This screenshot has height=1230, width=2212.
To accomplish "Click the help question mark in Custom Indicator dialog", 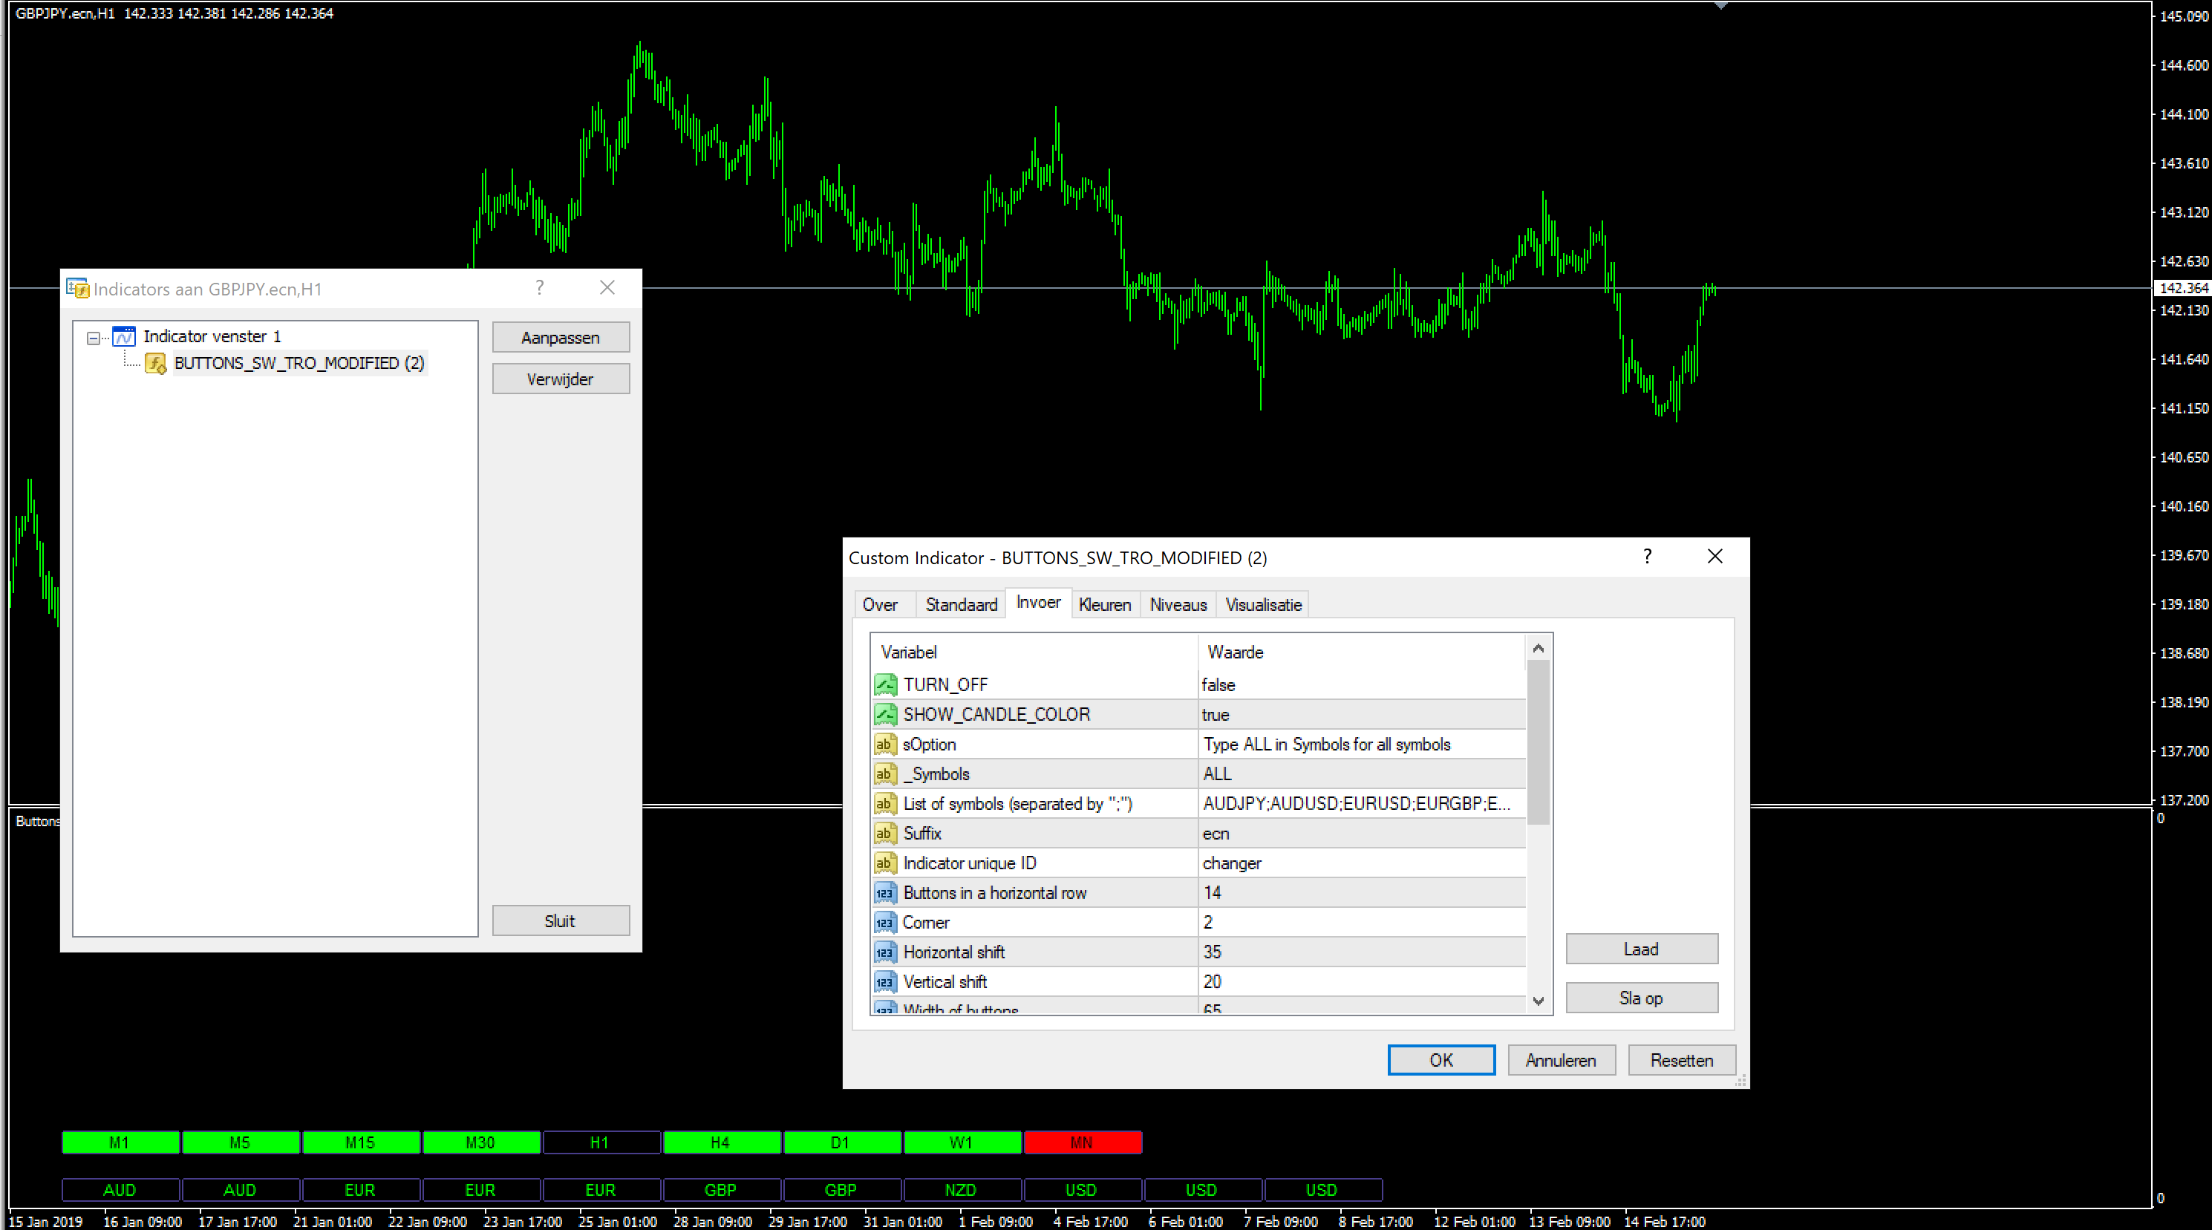I will (1646, 556).
